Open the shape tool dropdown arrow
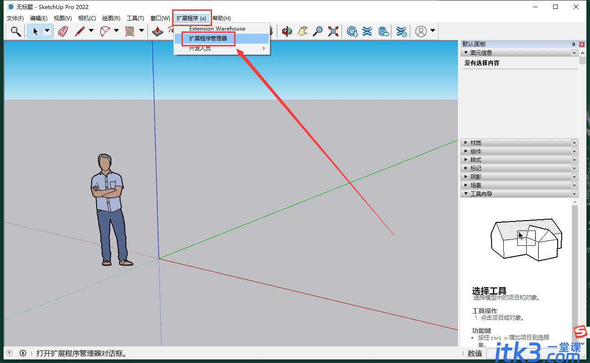The width and height of the screenshot is (590, 363). point(142,31)
